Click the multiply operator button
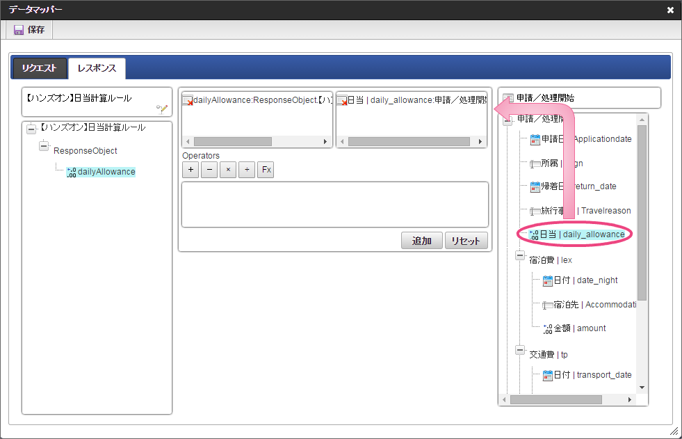This screenshot has width=682, height=439. click(228, 170)
